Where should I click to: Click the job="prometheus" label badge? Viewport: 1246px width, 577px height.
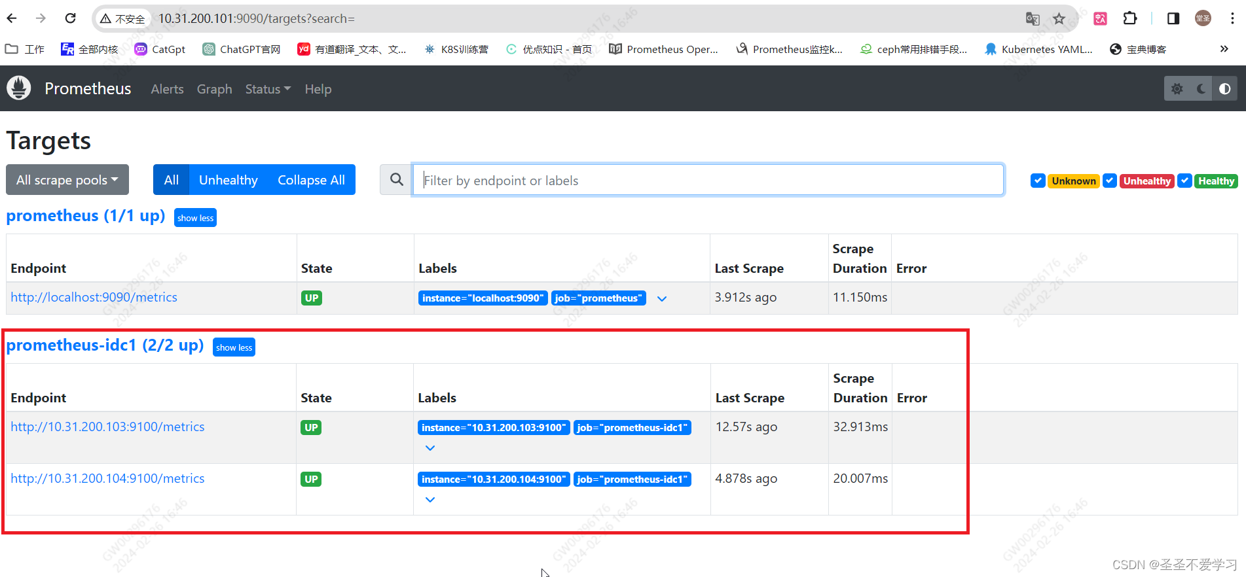pos(598,298)
